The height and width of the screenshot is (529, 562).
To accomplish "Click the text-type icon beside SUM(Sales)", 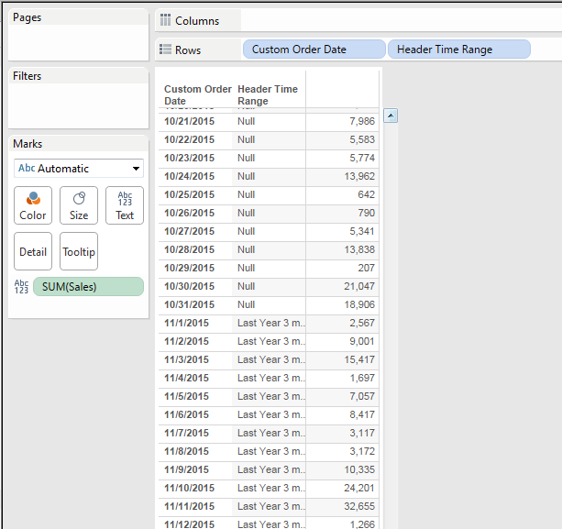I will (21, 287).
